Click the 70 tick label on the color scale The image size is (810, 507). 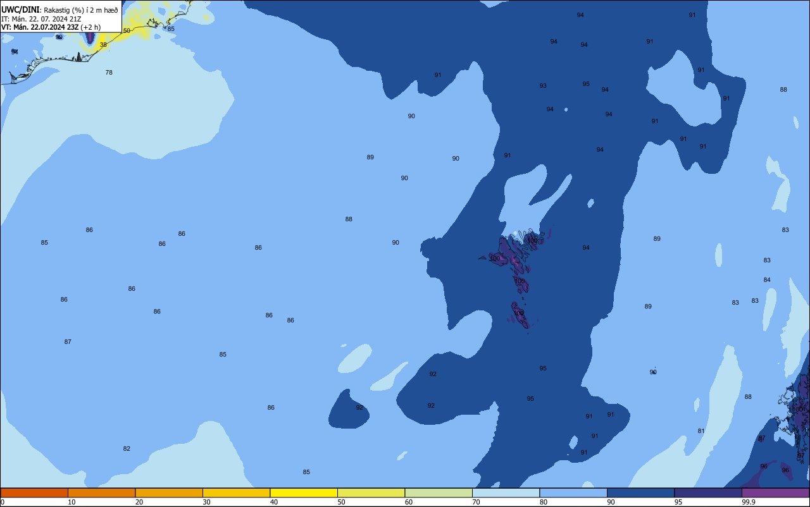click(476, 502)
